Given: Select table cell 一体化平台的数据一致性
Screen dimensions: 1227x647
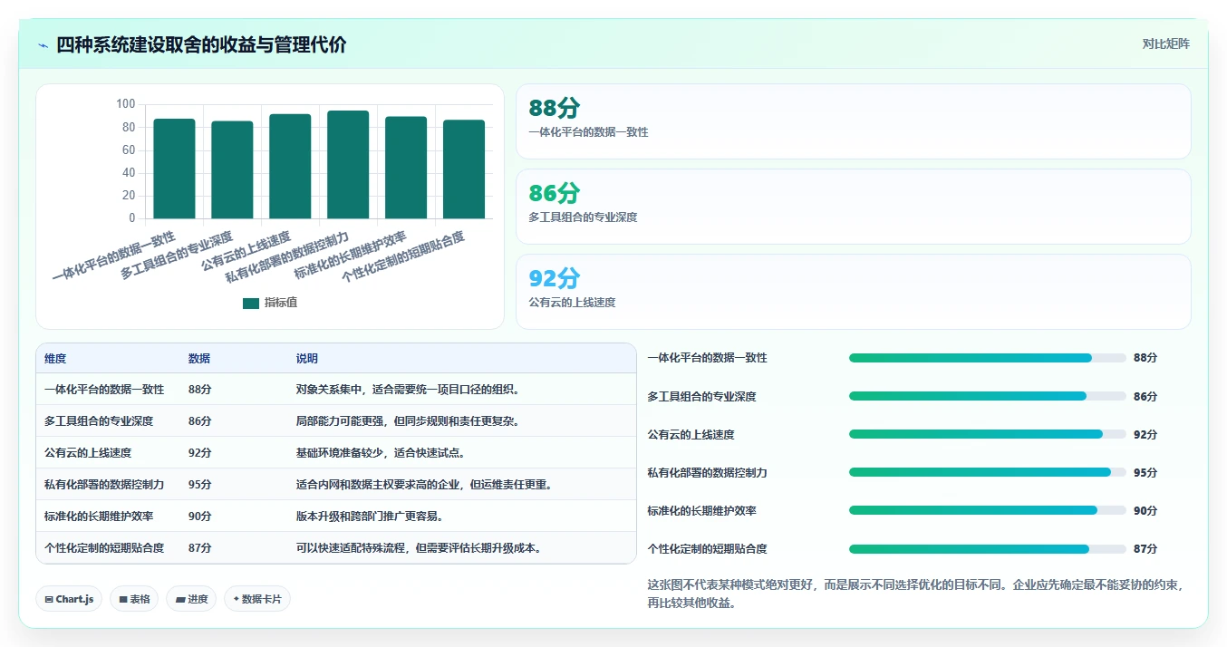Looking at the screenshot, I should (104, 390).
